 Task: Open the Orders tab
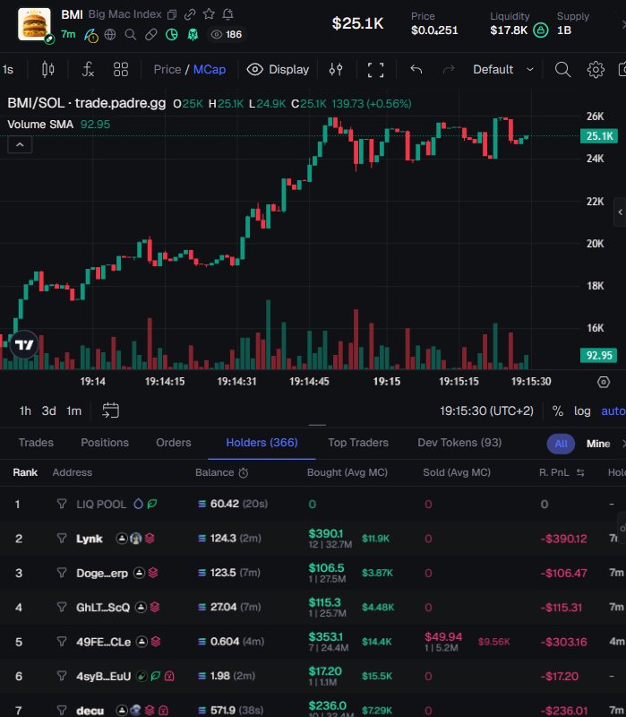(x=174, y=443)
